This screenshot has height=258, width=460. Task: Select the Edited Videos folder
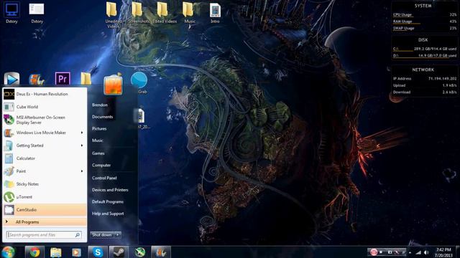[x=165, y=13]
